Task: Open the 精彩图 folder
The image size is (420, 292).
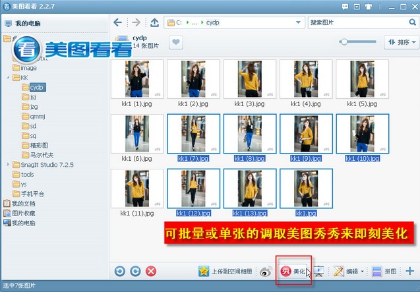Action: [x=35, y=146]
